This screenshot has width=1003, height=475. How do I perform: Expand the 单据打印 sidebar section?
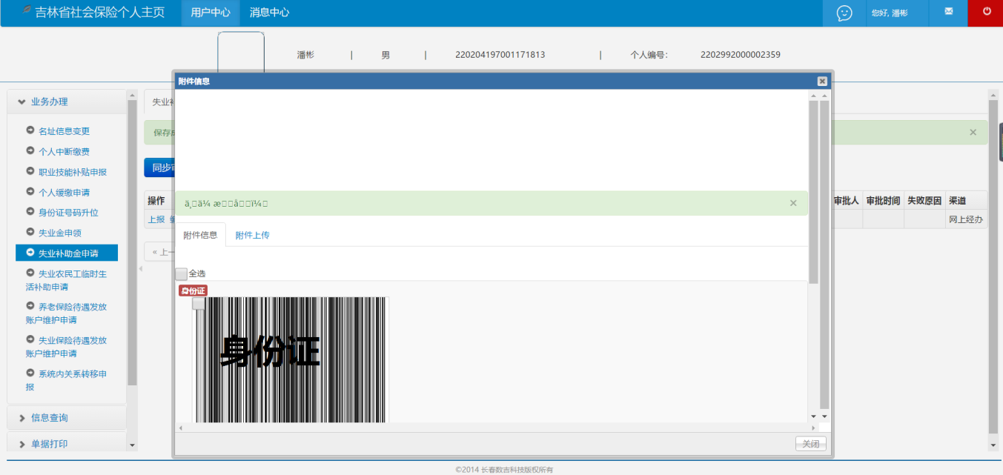coord(67,444)
